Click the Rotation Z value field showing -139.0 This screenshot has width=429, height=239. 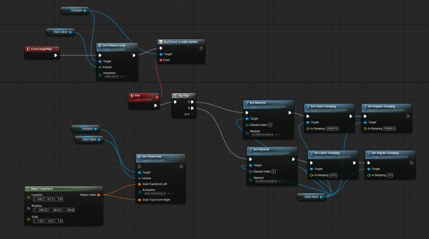pyautogui.click(x=69, y=210)
